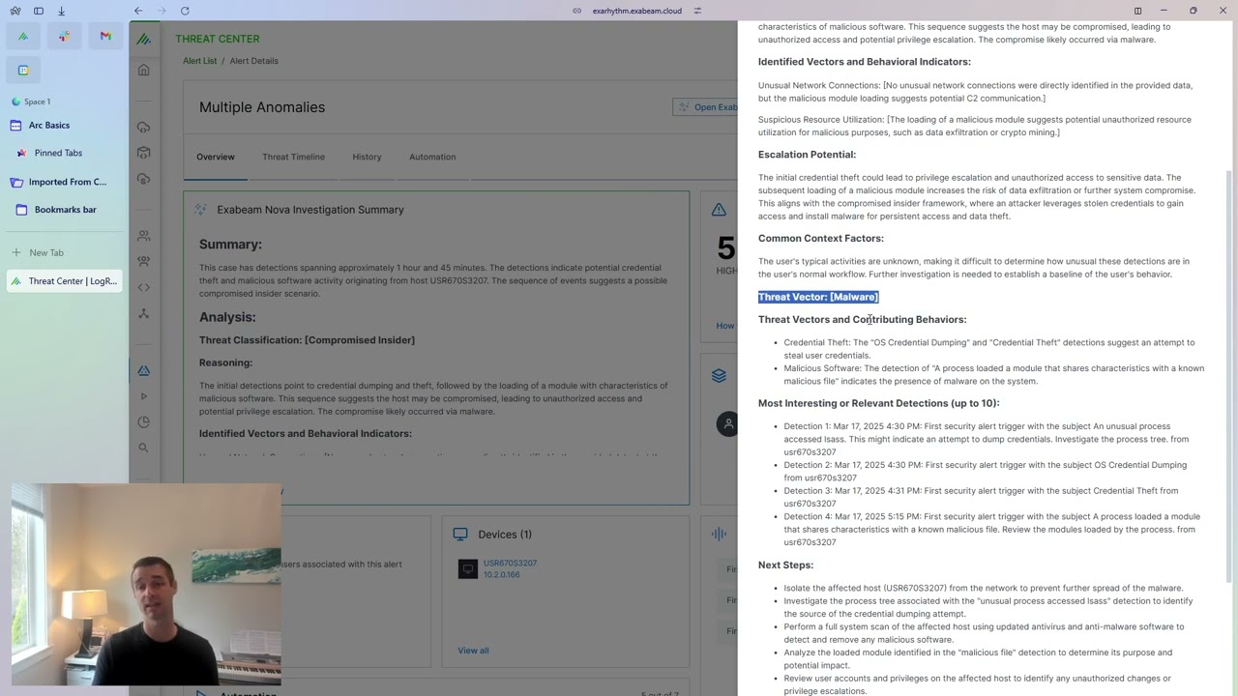Open the Arc menu icon
This screenshot has height=696, width=1238.
pos(15,11)
